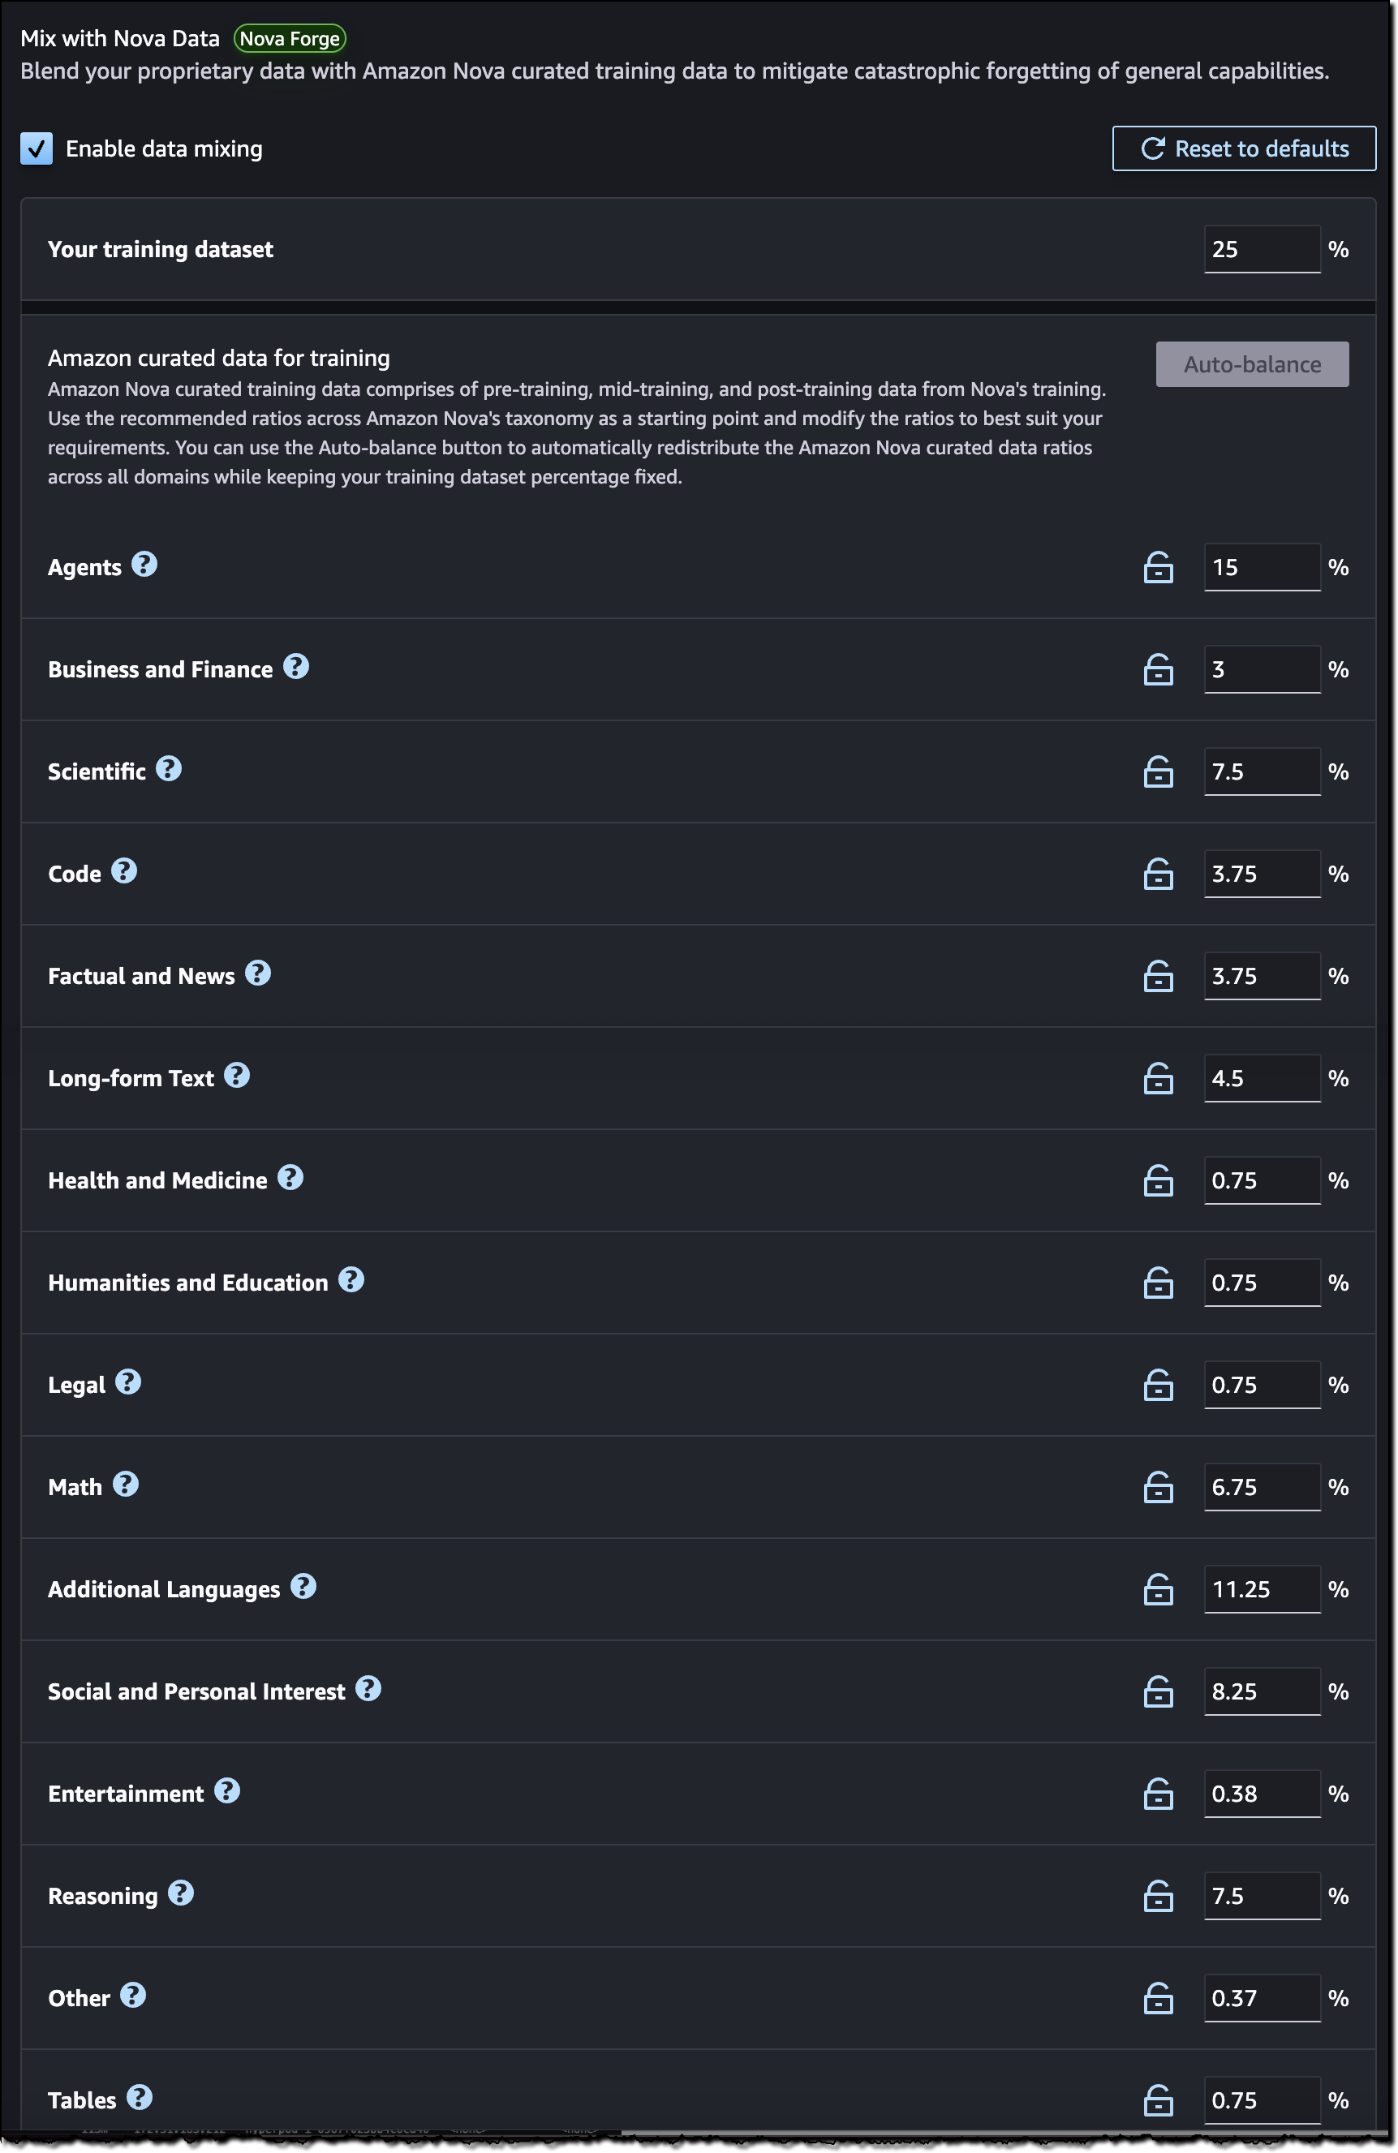Click the Reset to defaults button
Viewport: 1398px width, 2153px height.
point(1243,148)
